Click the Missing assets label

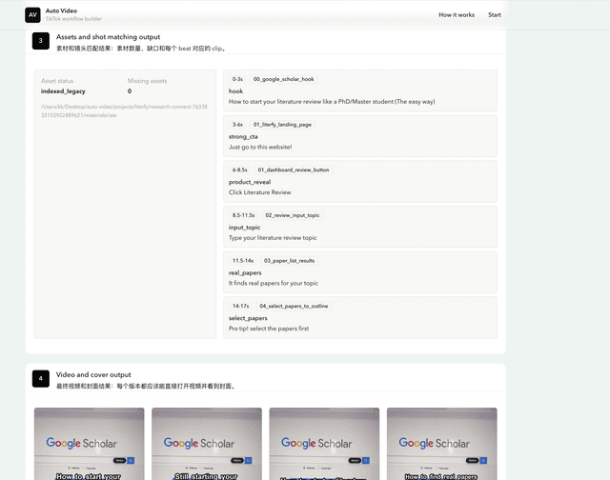point(147,81)
